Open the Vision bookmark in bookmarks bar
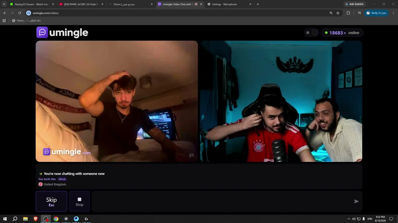Viewport: 398px width, 223px height. (x=26, y=21)
